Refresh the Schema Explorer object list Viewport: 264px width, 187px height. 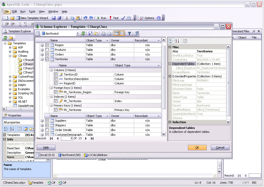83,33
